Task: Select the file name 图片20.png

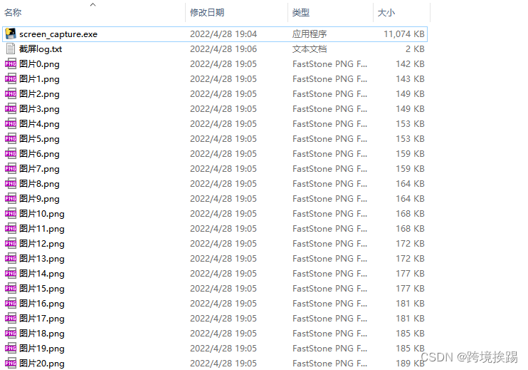Action: click(42, 364)
